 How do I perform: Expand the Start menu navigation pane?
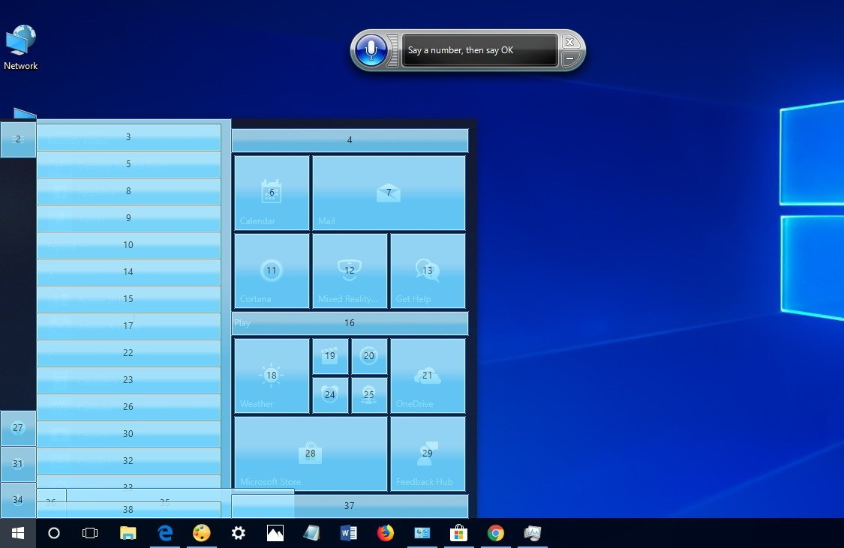18,139
